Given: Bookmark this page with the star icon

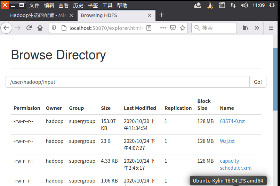Looking at the screenshot, I should pyautogui.click(x=183, y=28).
